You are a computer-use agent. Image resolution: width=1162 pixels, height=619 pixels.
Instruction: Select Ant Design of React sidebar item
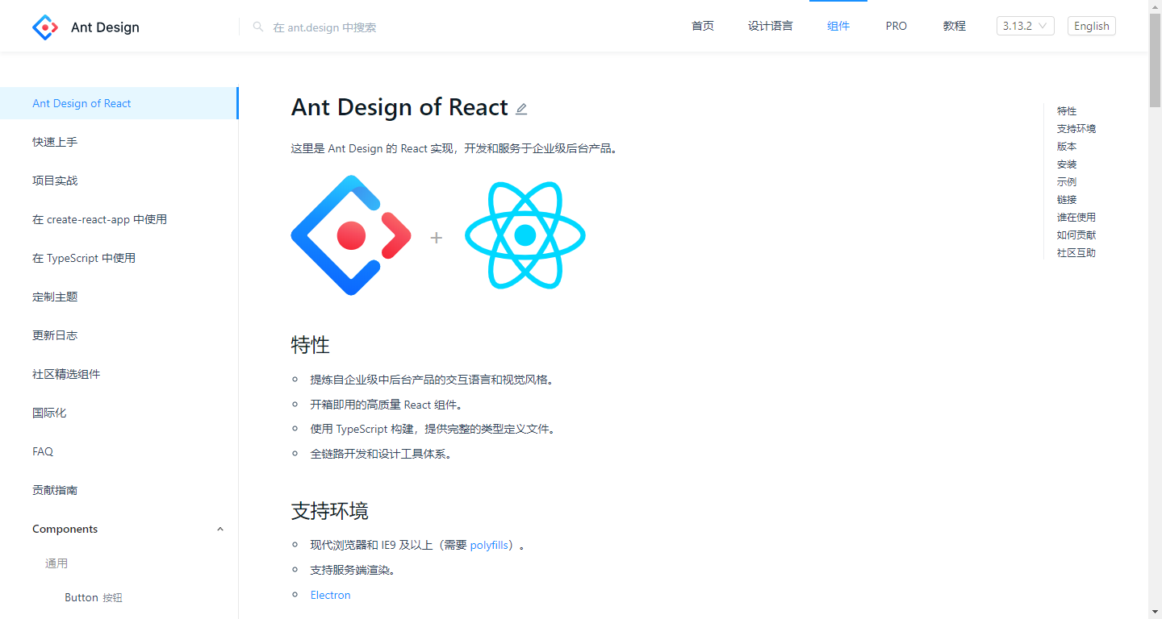[119, 103]
